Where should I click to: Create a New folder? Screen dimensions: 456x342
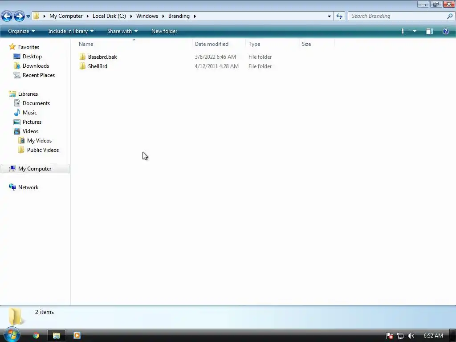[164, 31]
